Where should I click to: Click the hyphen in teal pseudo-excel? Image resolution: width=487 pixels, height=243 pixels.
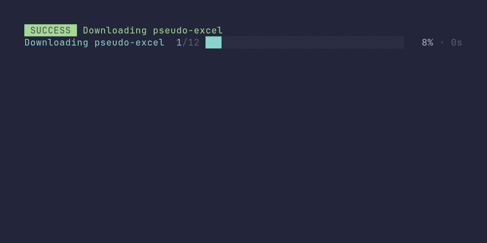[133, 43]
